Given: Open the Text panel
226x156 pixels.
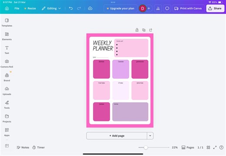Looking at the screenshot, I should [x=7, y=50].
